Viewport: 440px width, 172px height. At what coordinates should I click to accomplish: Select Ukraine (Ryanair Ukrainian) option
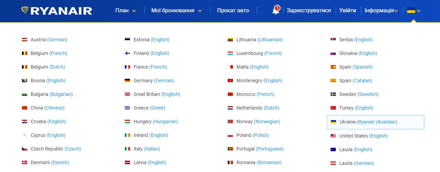point(376,122)
